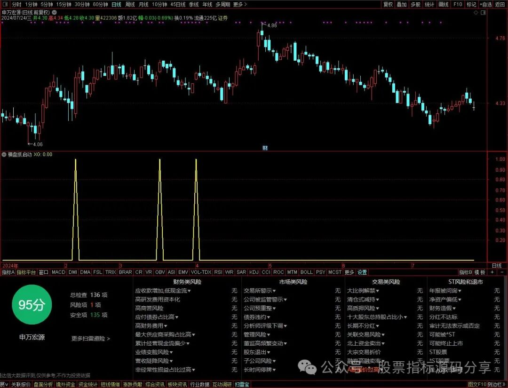Select the MACD indicator
Image resolution: width=508 pixels, height=388 pixels.
58,272
